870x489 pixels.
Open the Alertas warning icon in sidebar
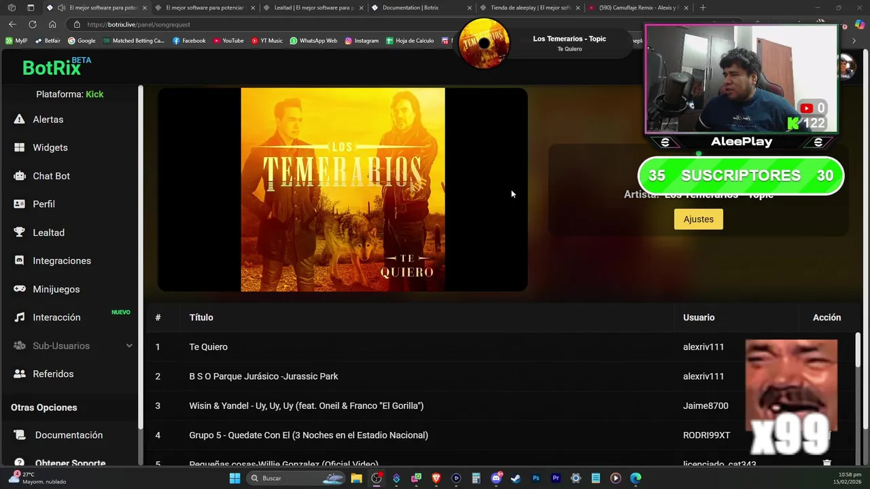(x=19, y=120)
